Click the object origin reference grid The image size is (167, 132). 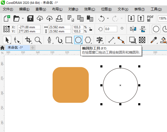click(x=6, y=29)
